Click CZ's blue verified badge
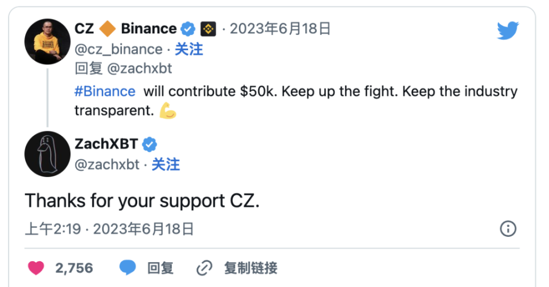This screenshot has width=549, height=287. click(188, 29)
